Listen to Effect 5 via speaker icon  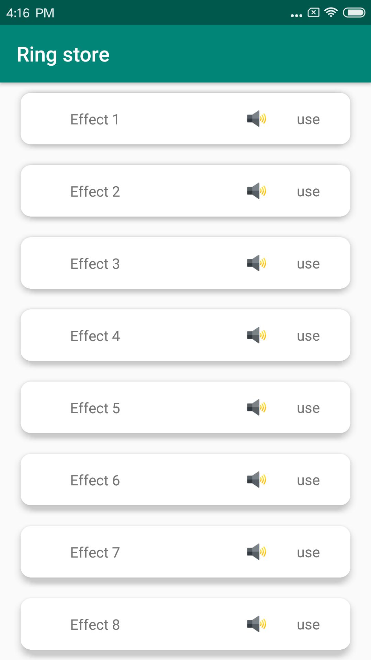(x=257, y=408)
